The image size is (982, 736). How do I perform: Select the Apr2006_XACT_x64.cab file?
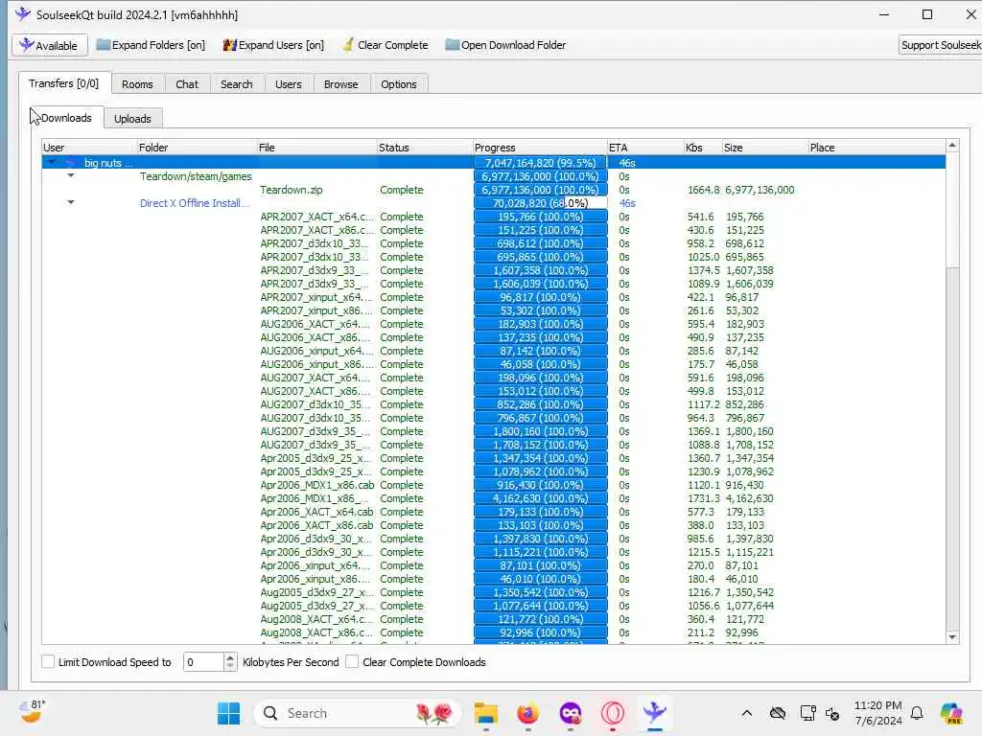pyautogui.click(x=316, y=512)
